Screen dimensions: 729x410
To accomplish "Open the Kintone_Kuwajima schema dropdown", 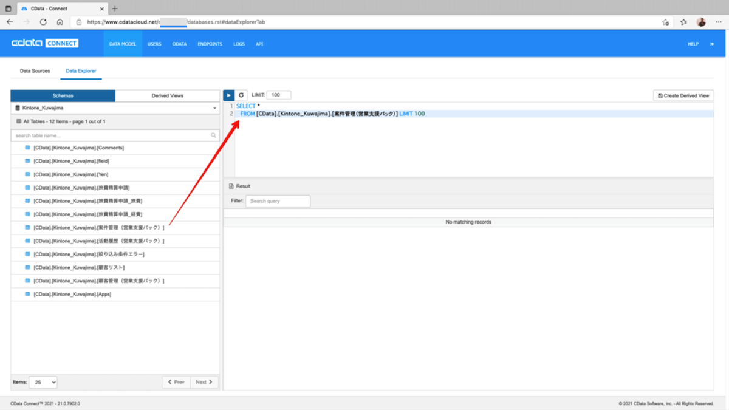I will click(x=115, y=108).
